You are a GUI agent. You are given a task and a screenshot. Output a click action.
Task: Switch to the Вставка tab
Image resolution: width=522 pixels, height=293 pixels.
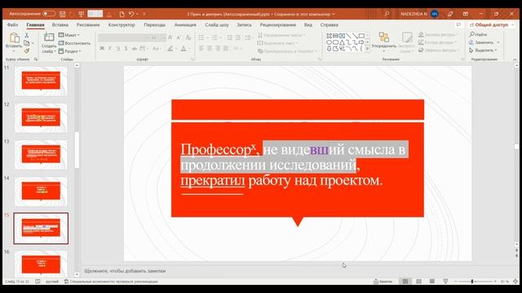[60, 25]
